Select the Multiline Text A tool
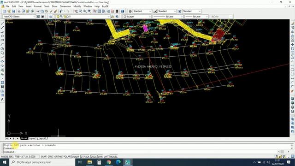The image size is (295, 166). tap(2, 100)
